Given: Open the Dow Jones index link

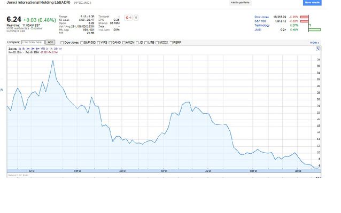Looking at the screenshot, I should point(261,17).
